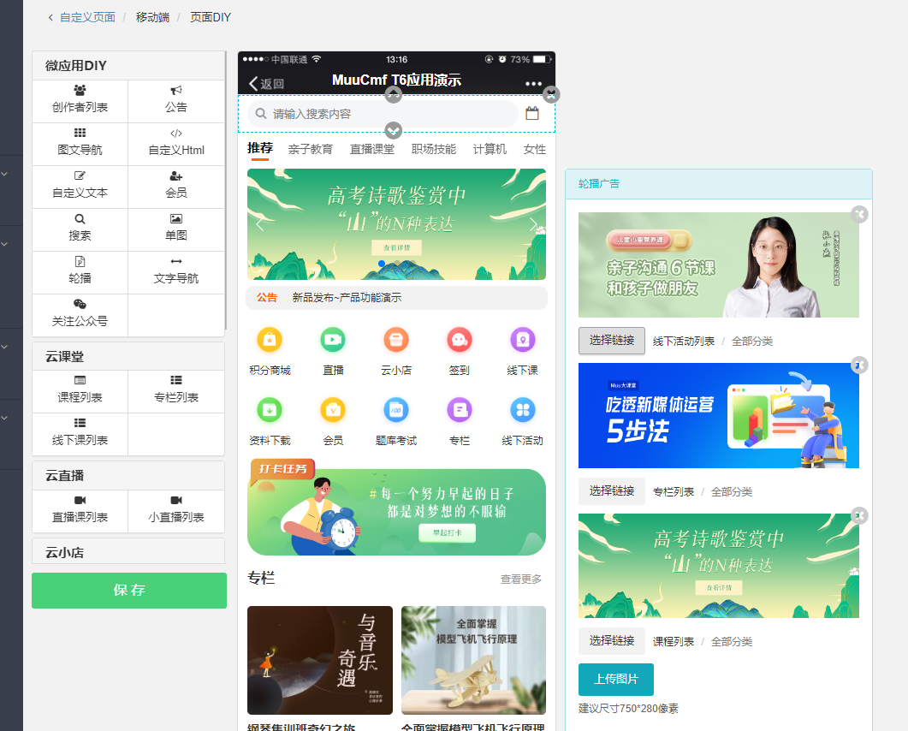Select the 直播课堂 tab
Image resolution: width=908 pixels, height=731 pixels.
372,150
